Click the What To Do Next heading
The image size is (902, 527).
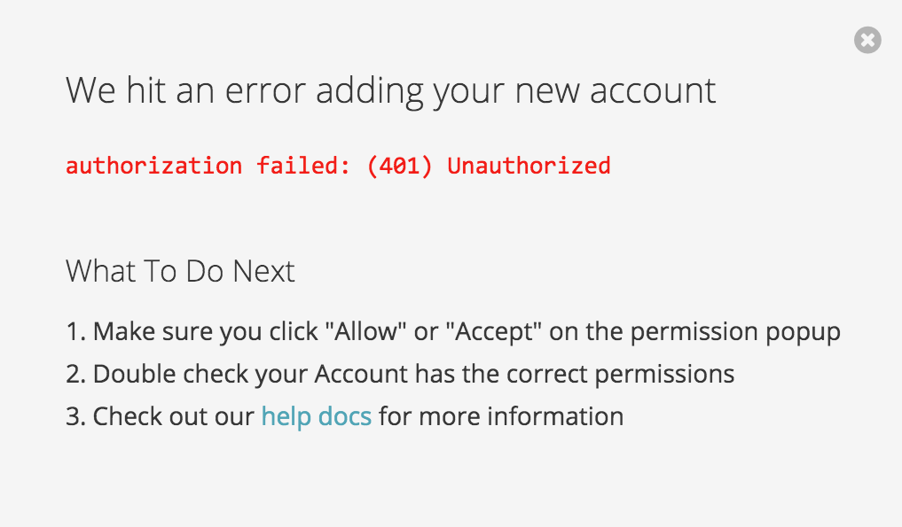coord(180,271)
